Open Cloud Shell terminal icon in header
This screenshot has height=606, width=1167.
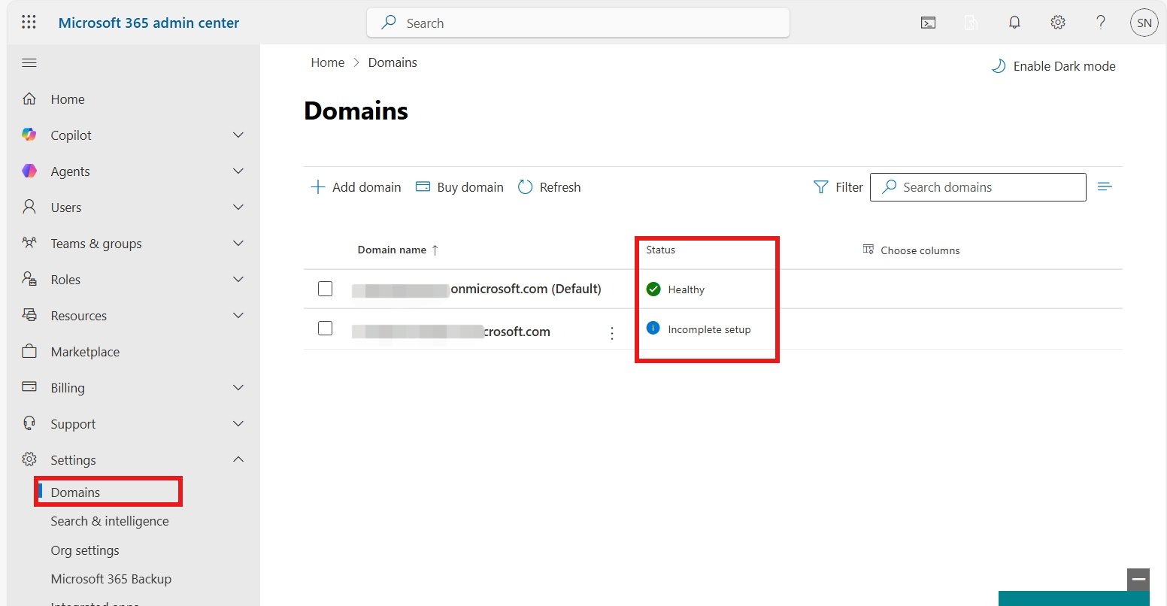tap(929, 23)
